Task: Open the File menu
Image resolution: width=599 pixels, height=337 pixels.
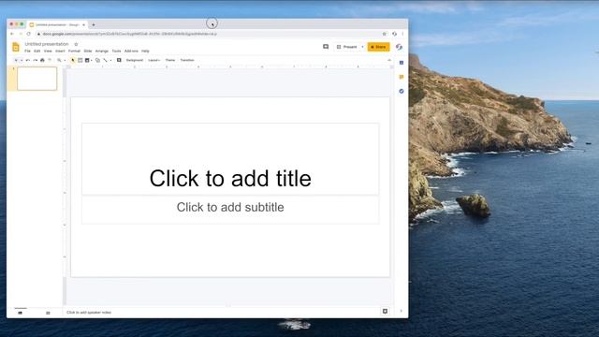Action: (x=27, y=51)
